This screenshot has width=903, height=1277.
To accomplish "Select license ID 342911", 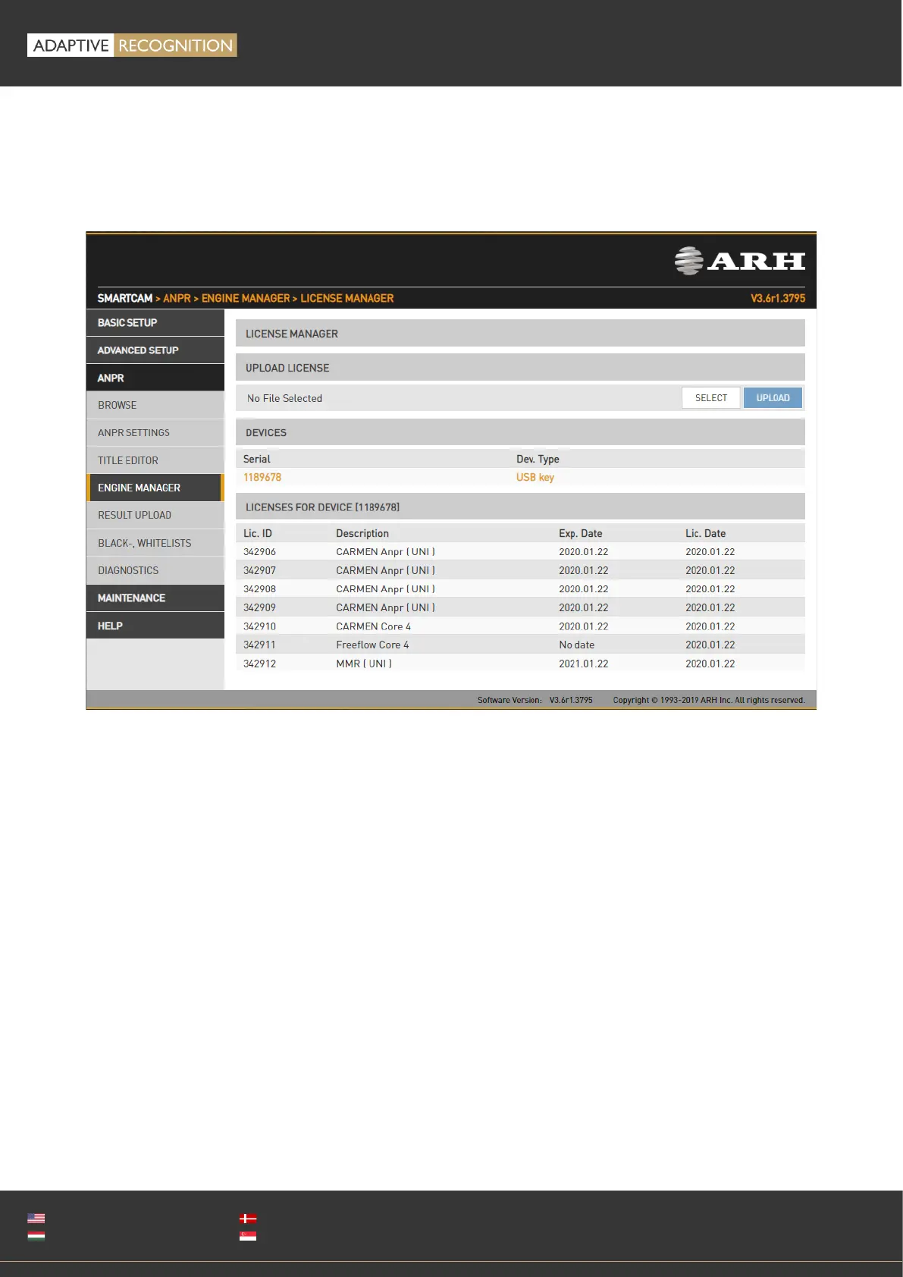I will pyautogui.click(x=259, y=645).
